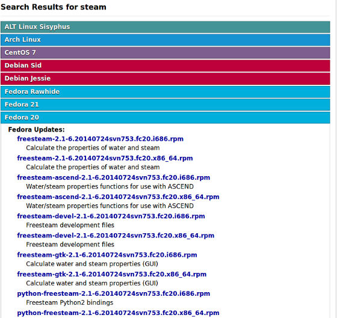Click 'Water/steam properties functions' text under ascend i686
Image resolution: width=337 pixels, height=318 pixels.
pyautogui.click(x=110, y=186)
